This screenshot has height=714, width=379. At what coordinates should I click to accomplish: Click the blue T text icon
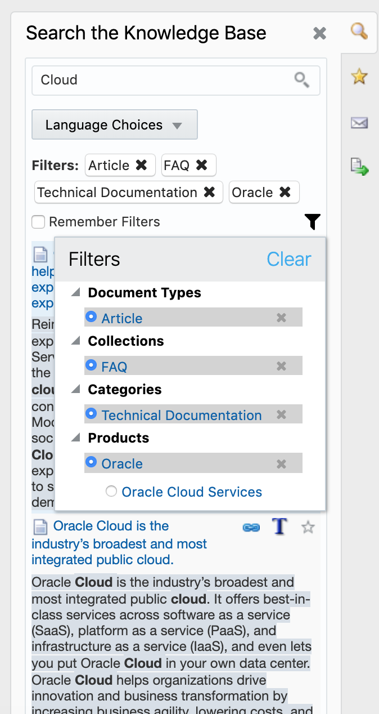click(279, 526)
